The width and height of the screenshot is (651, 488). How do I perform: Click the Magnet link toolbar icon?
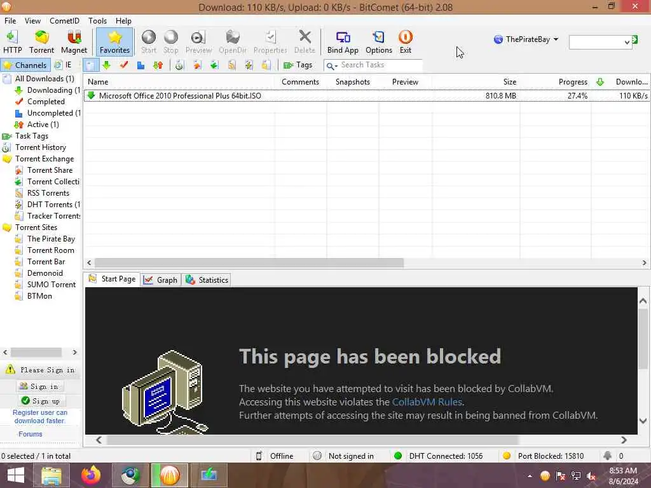point(74,42)
